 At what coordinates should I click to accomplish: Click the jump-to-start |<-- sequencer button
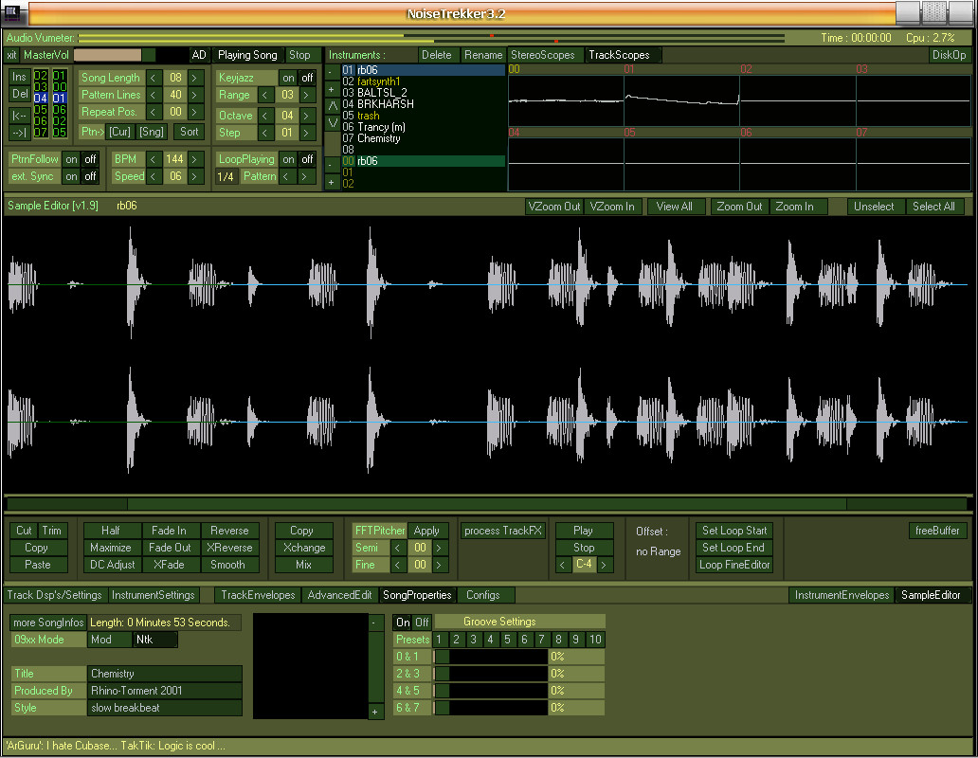tap(19, 115)
